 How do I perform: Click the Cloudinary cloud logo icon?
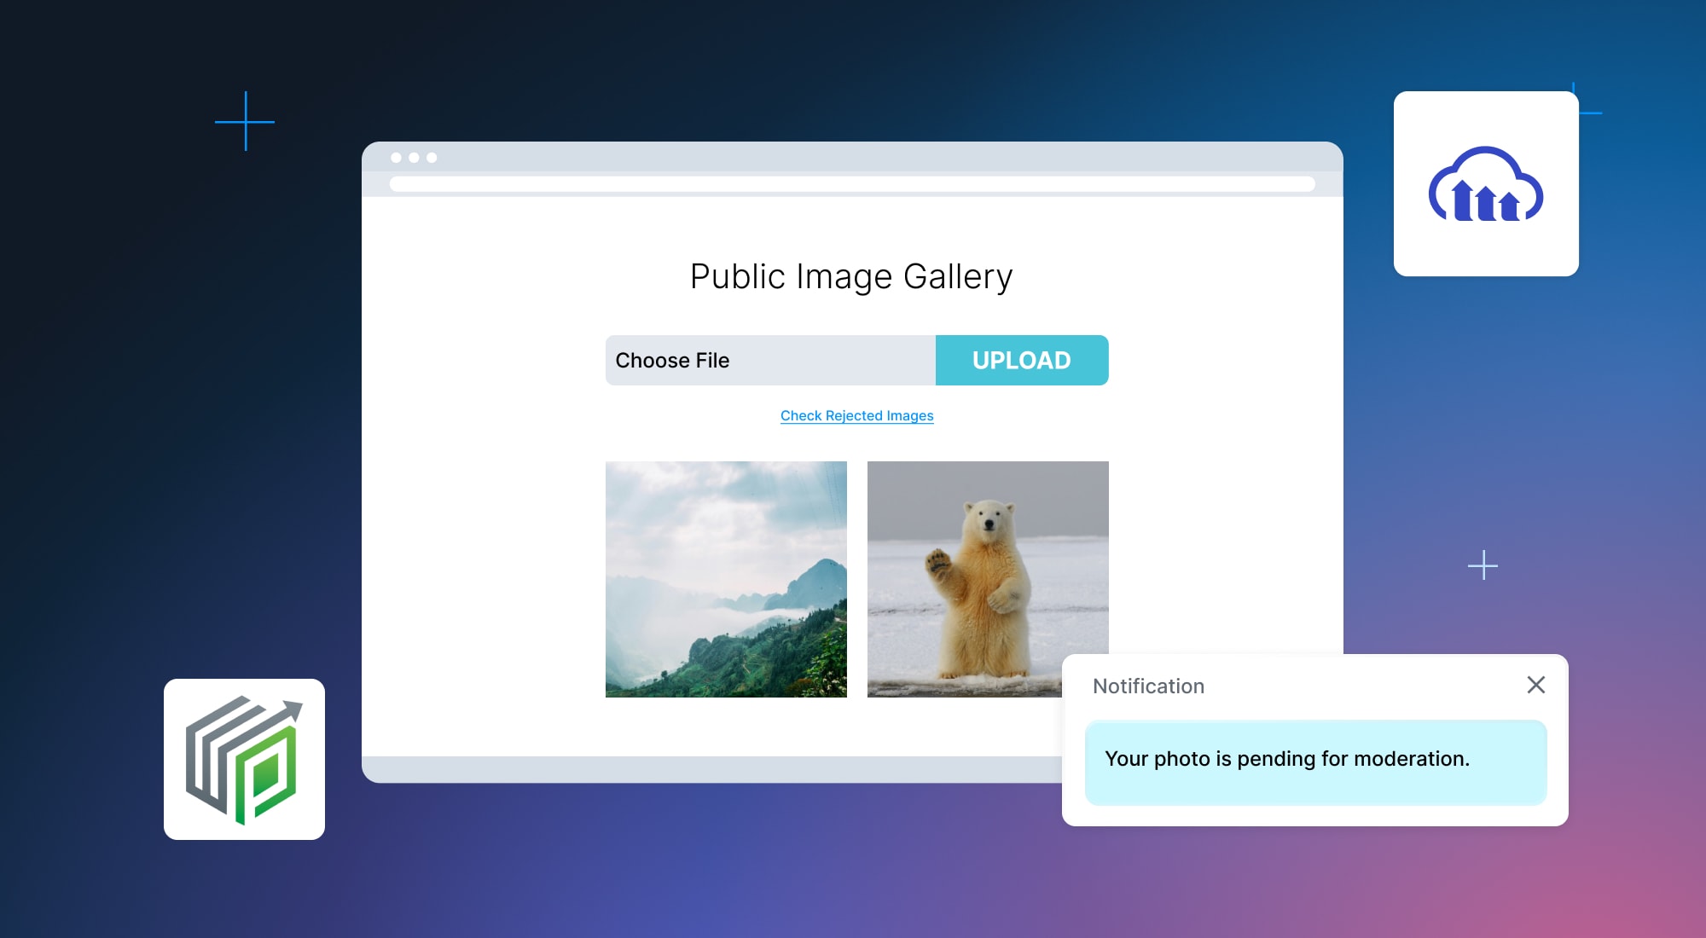click(x=1485, y=184)
